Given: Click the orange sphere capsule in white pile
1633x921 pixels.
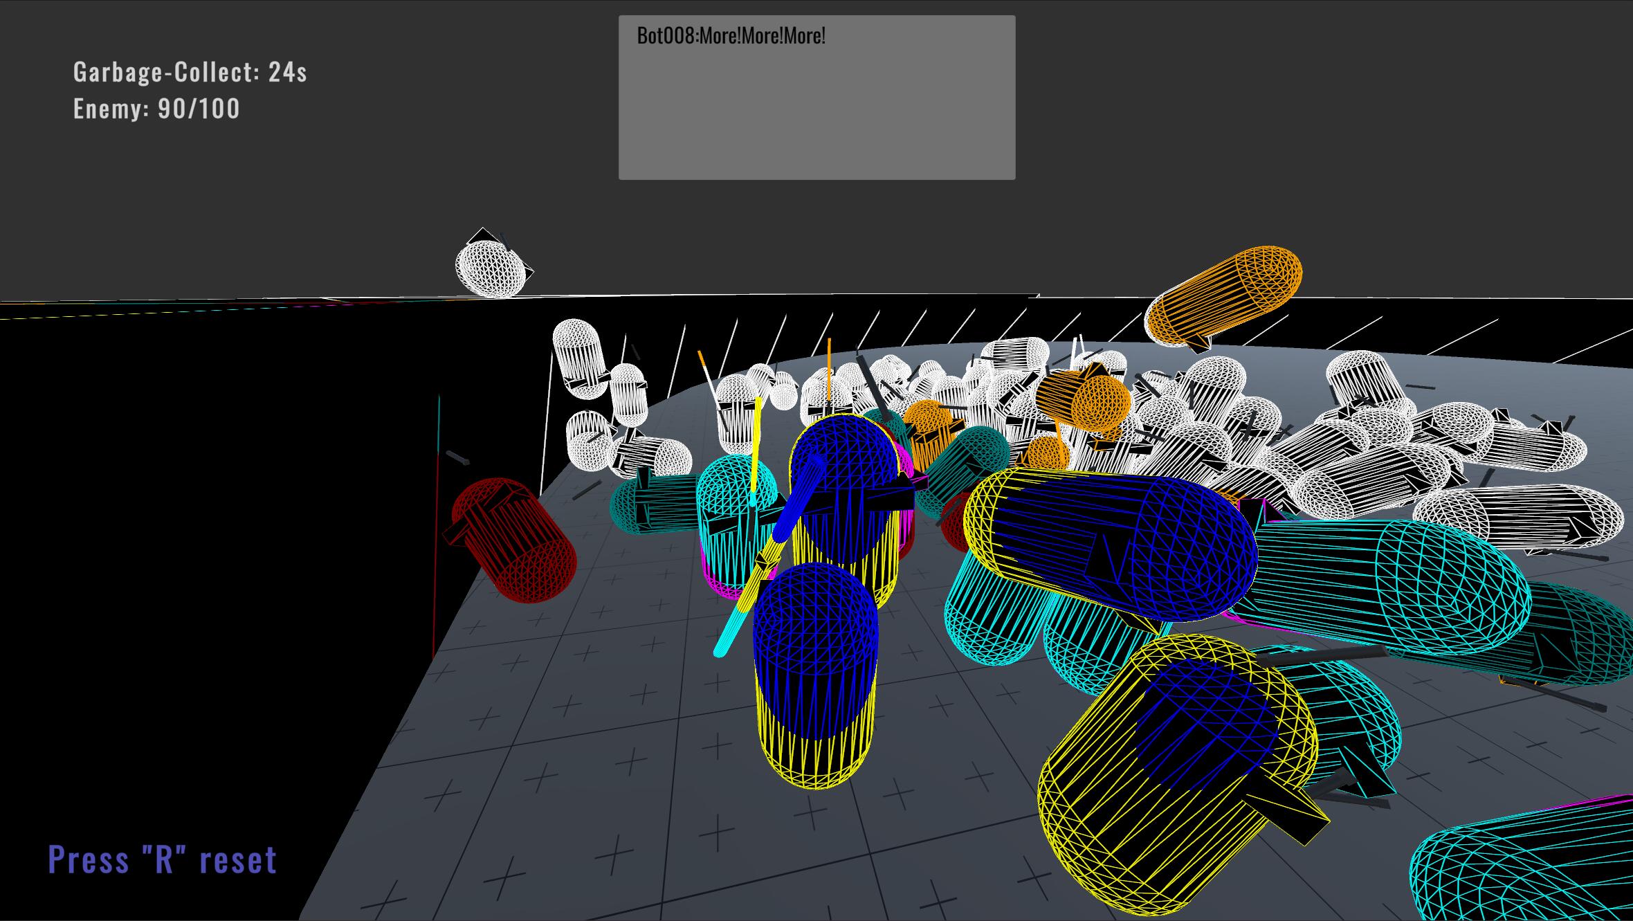Looking at the screenshot, I should (1097, 403).
